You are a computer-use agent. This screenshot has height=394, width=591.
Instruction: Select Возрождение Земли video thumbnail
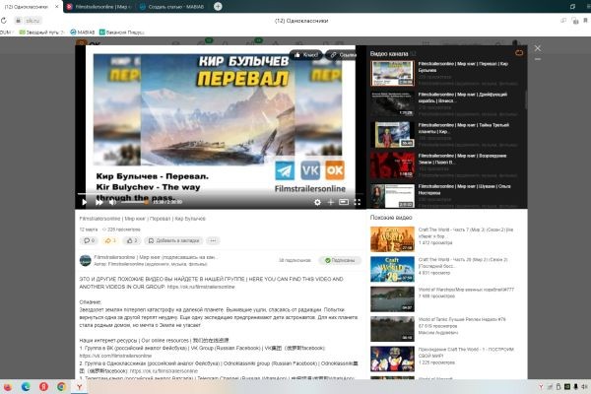coord(392,165)
